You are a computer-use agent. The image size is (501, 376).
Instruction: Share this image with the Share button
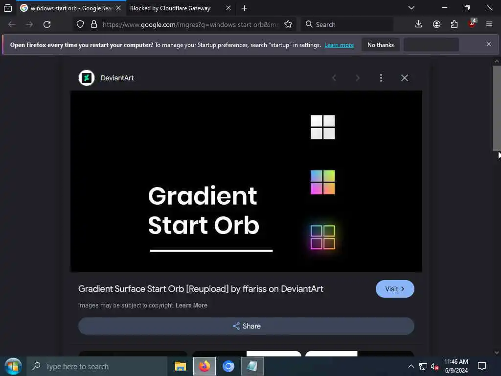246,326
